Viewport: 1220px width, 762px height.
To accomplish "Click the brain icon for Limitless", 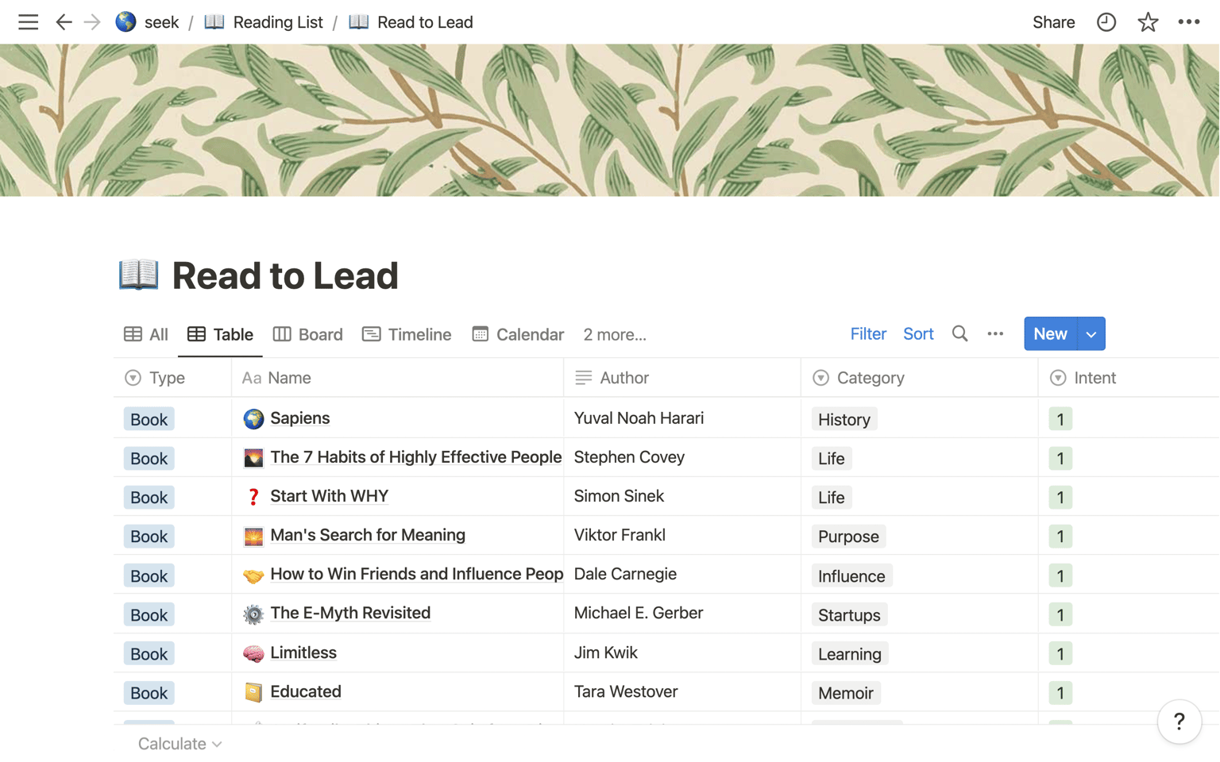I will click(253, 653).
